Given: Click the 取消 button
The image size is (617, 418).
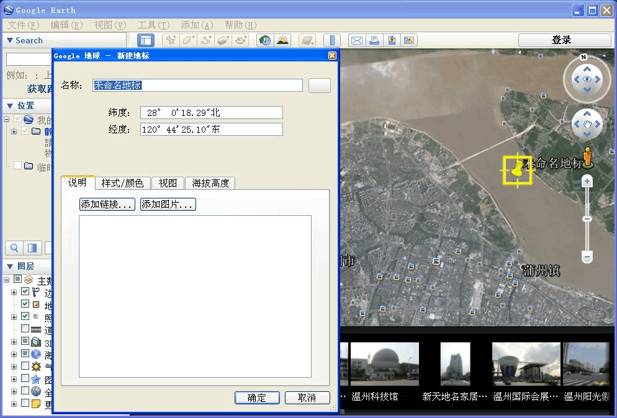Looking at the screenshot, I should pos(307,398).
